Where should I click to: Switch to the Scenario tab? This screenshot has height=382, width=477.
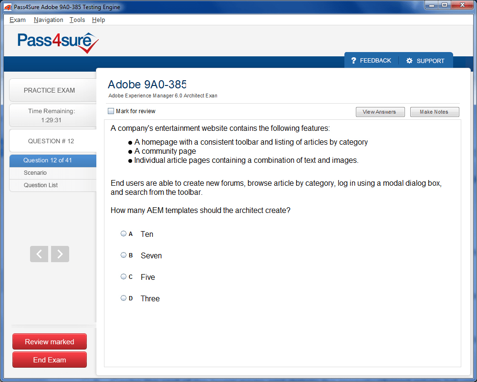[53, 173]
